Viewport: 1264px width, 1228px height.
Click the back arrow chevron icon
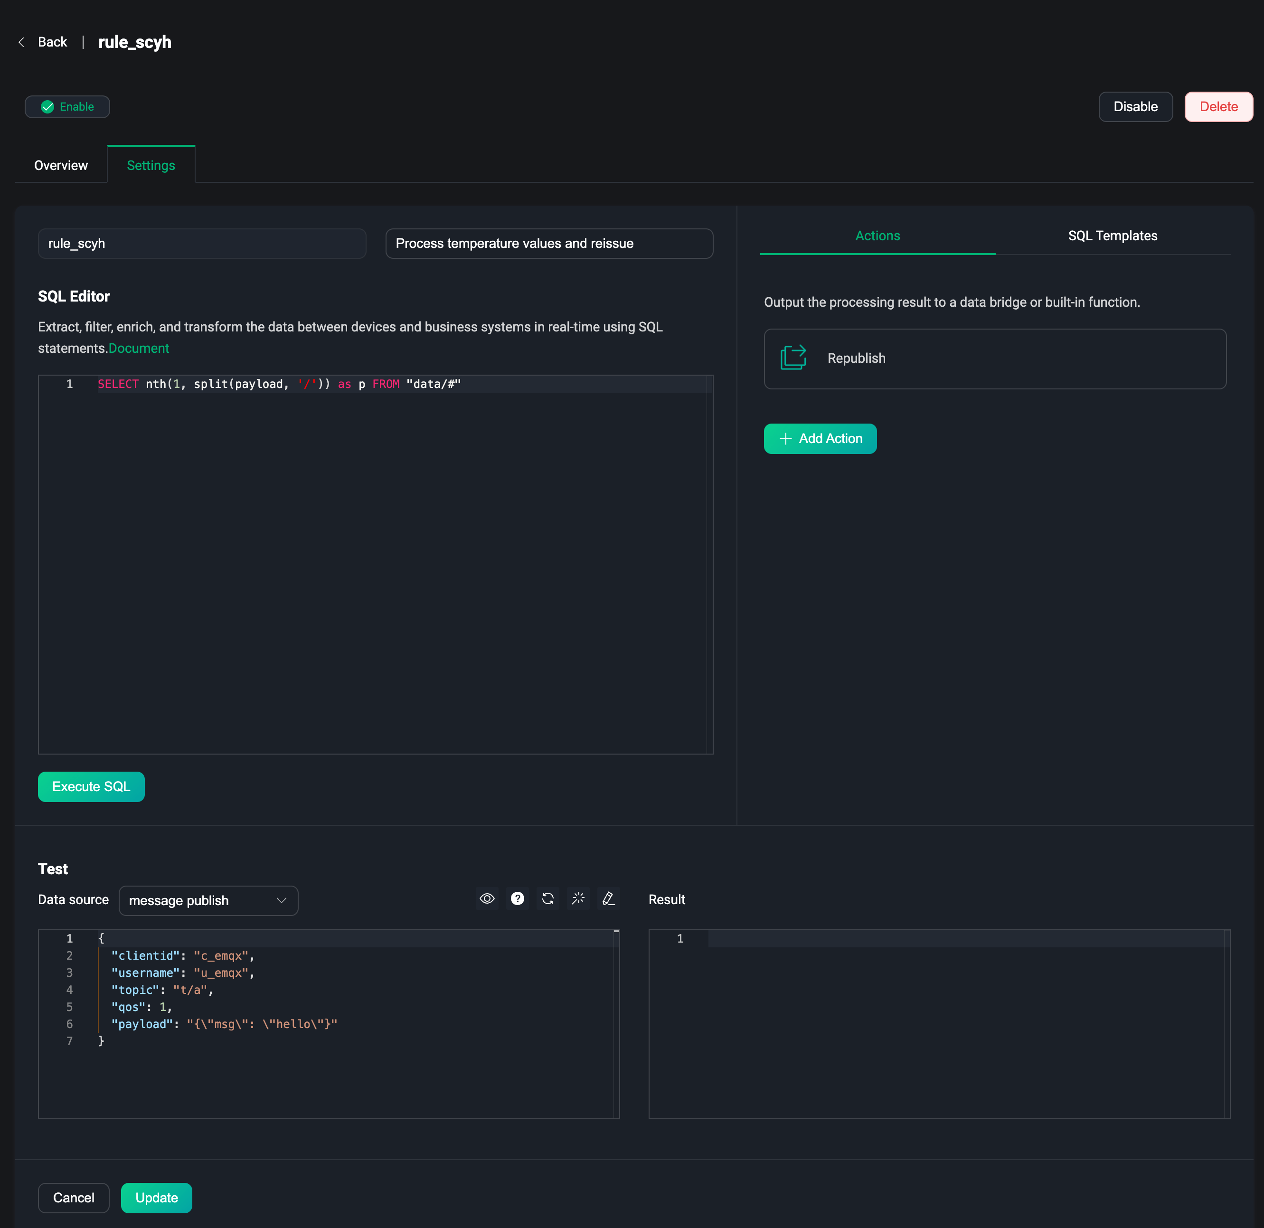21,43
